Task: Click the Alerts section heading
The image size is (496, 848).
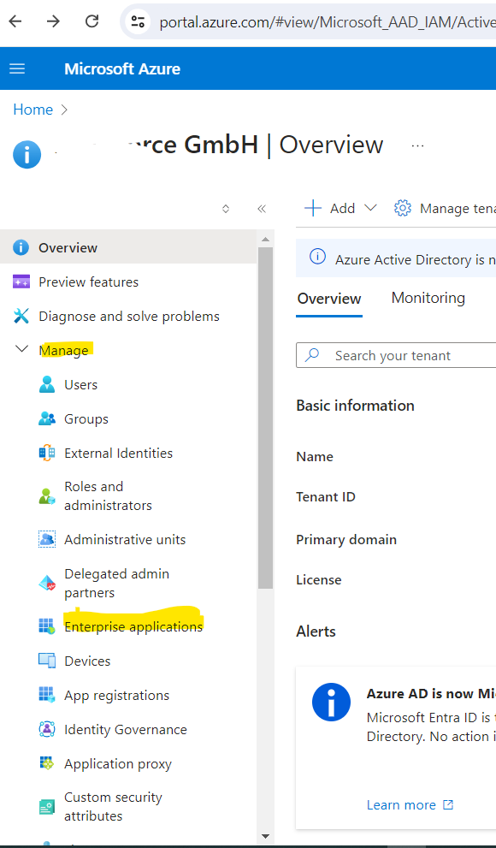Action: click(x=316, y=632)
